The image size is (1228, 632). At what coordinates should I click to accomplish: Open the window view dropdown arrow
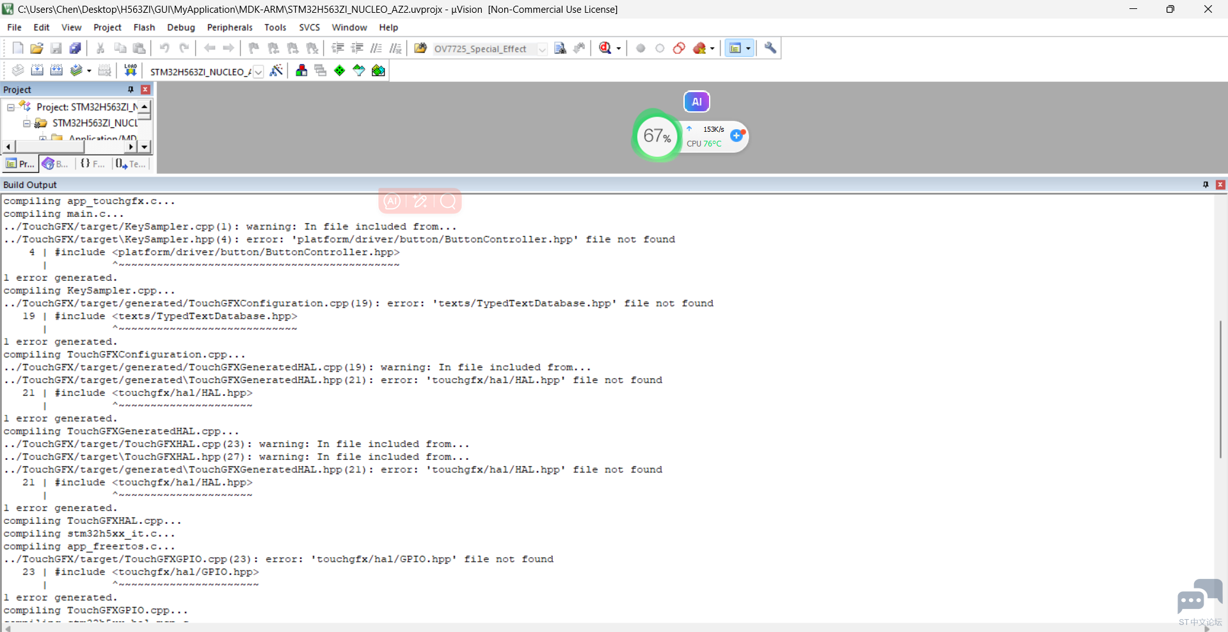(x=748, y=49)
